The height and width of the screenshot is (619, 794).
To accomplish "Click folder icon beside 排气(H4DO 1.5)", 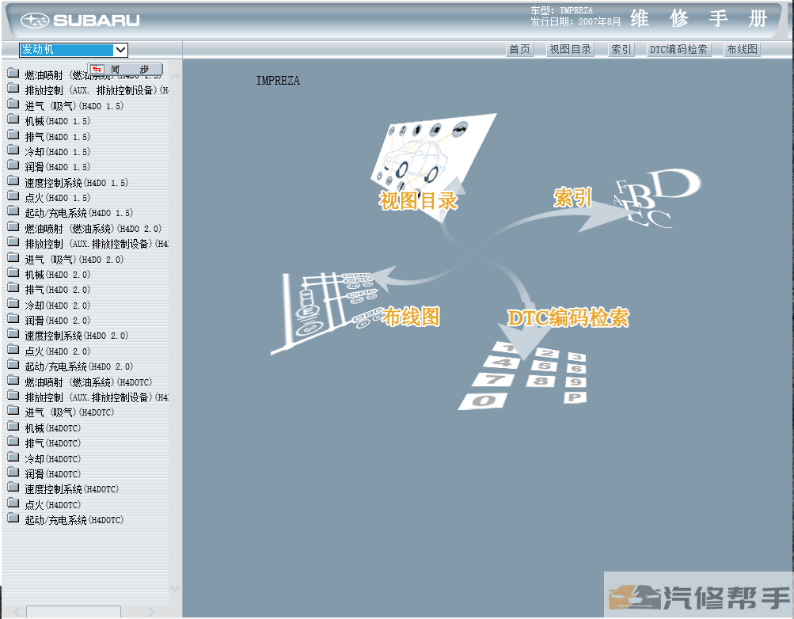I will [13, 135].
